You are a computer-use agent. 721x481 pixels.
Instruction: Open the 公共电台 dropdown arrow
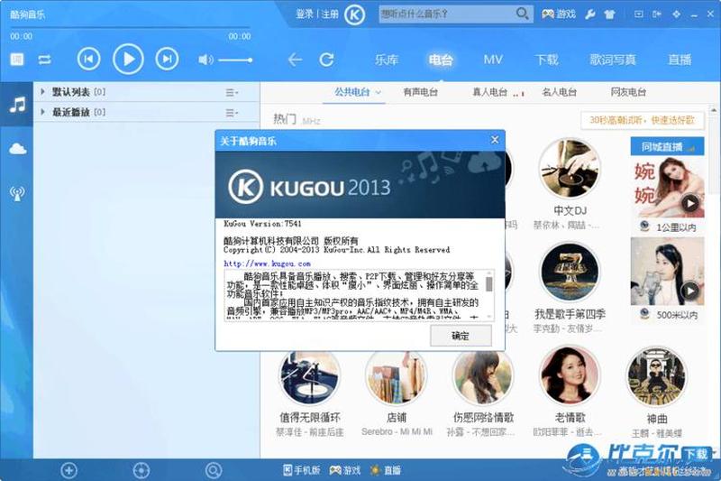pyautogui.click(x=379, y=93)
